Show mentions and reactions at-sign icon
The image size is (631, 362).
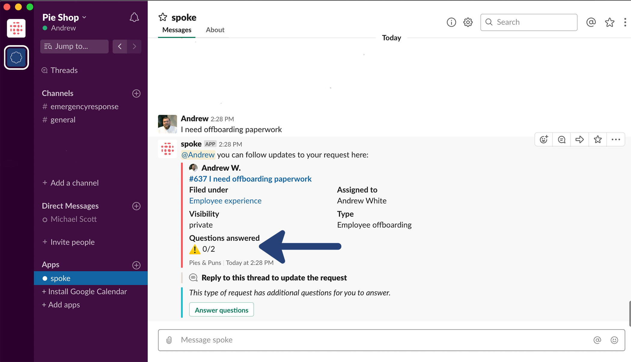[x=591, y=22]
